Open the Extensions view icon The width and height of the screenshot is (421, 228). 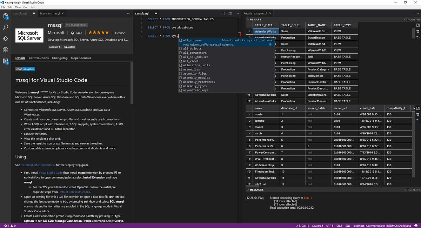coord(5,61)
